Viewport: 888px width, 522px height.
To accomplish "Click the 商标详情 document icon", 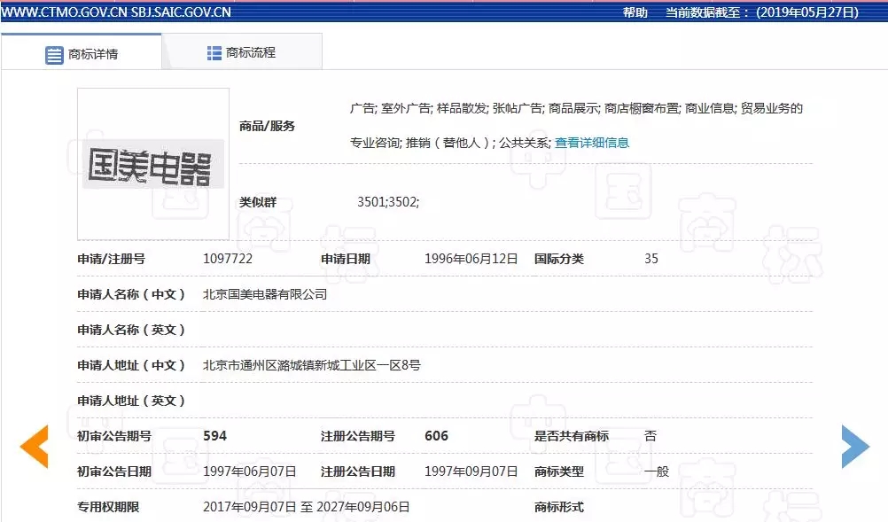I will click(x=54, y=55).
